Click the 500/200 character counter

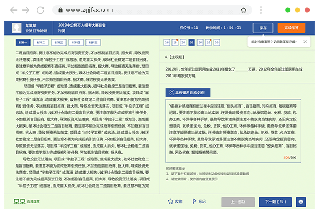[x=290, y=158]
